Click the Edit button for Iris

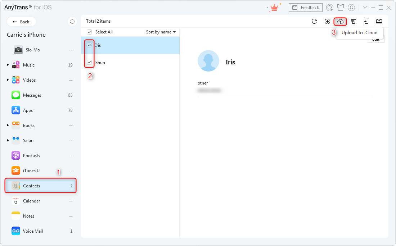click(376, 39)
